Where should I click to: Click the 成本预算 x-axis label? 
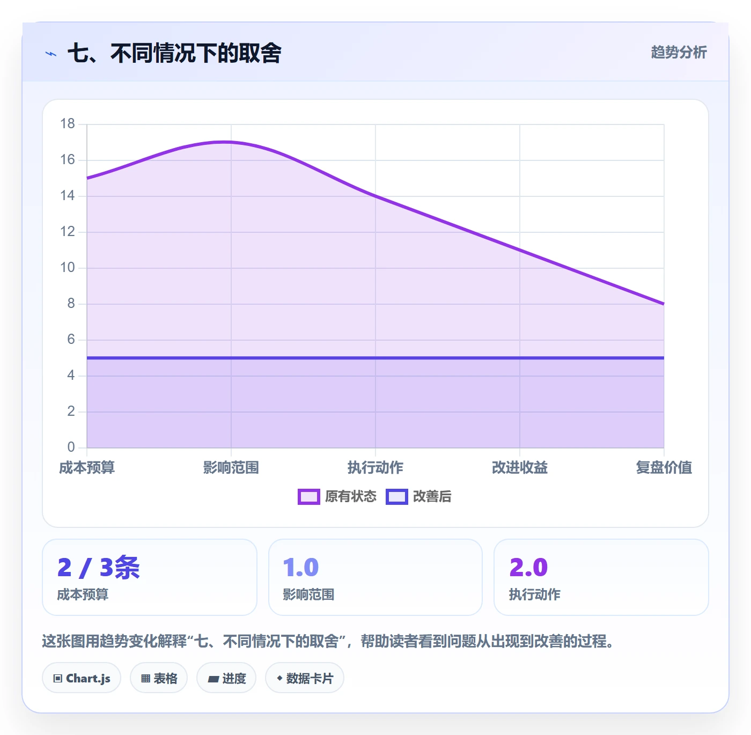click(x=87, y=468)
